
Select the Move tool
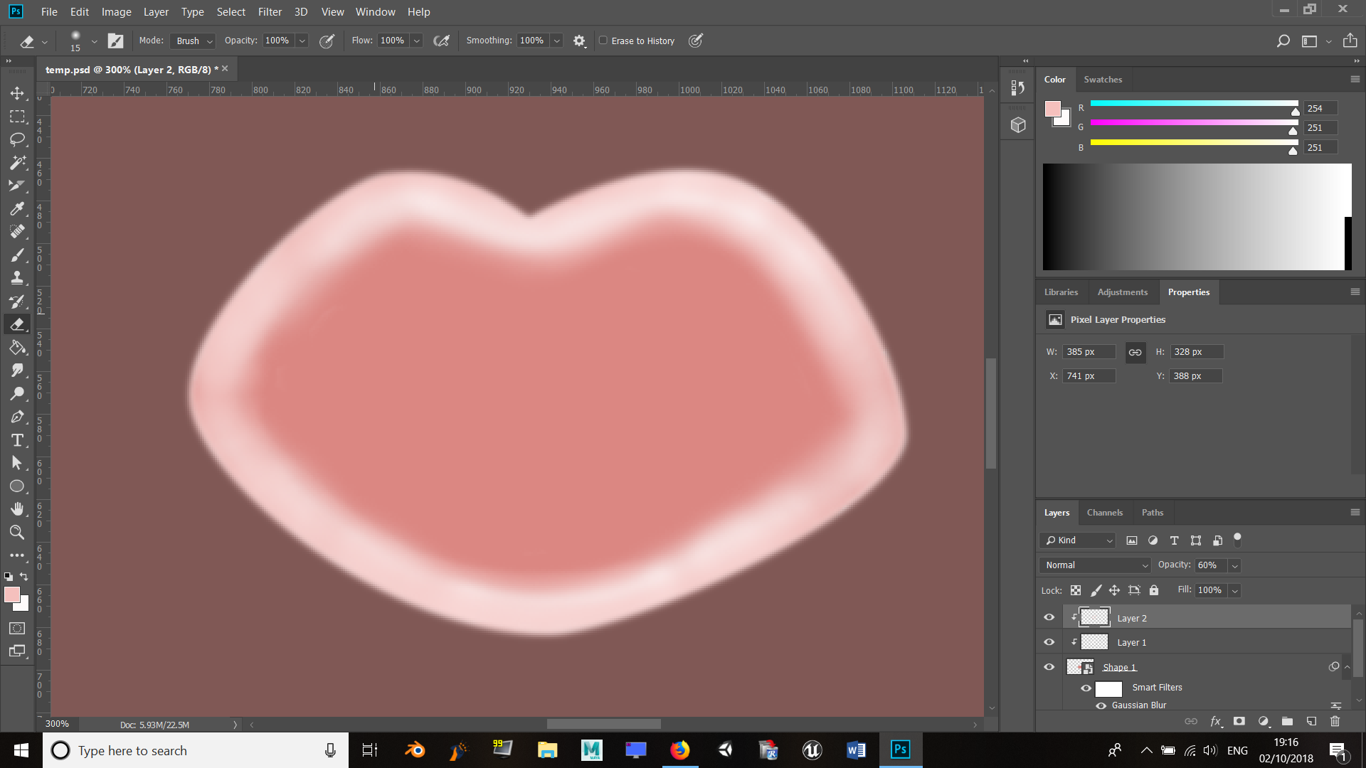18,93
